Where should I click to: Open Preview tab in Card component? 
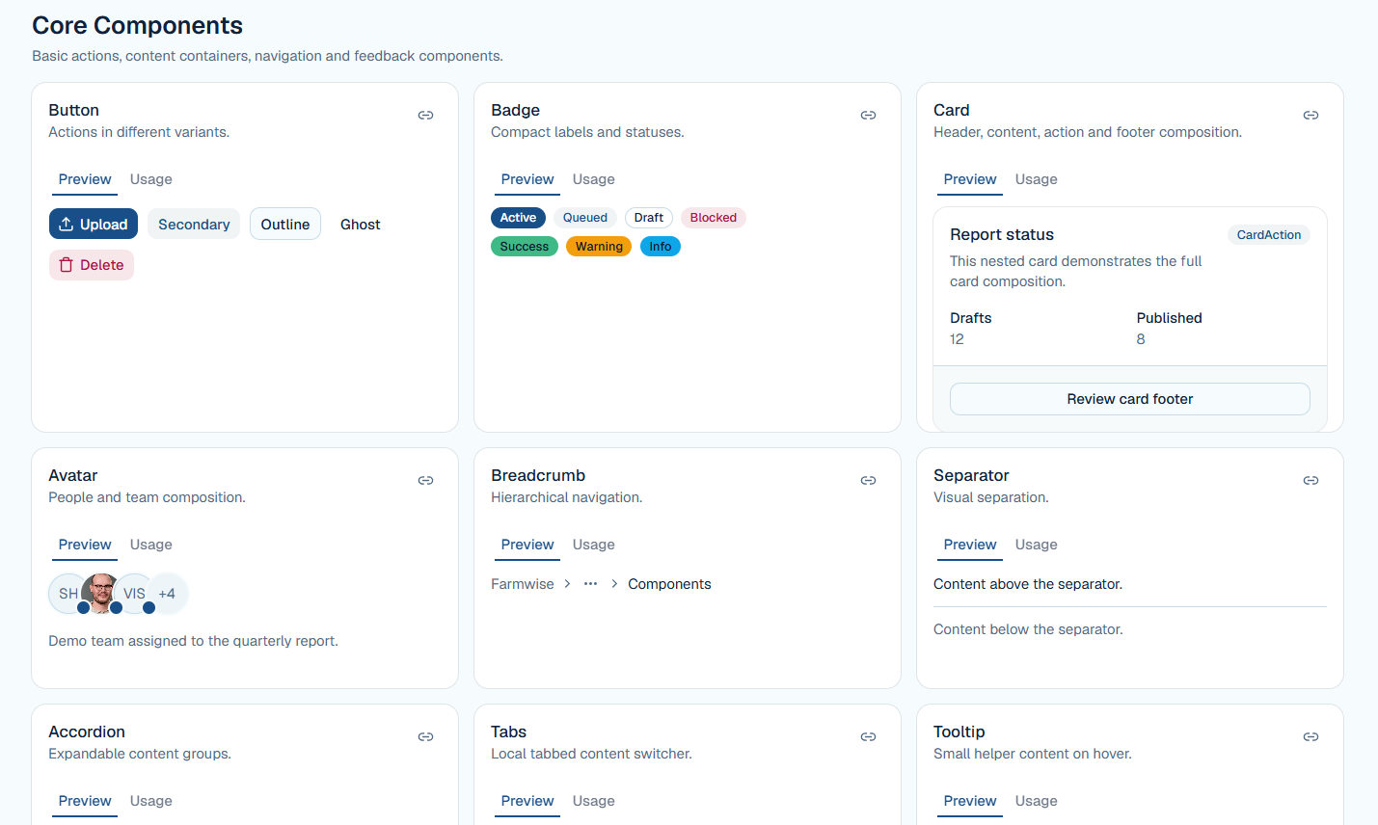(x=970, y=179)
